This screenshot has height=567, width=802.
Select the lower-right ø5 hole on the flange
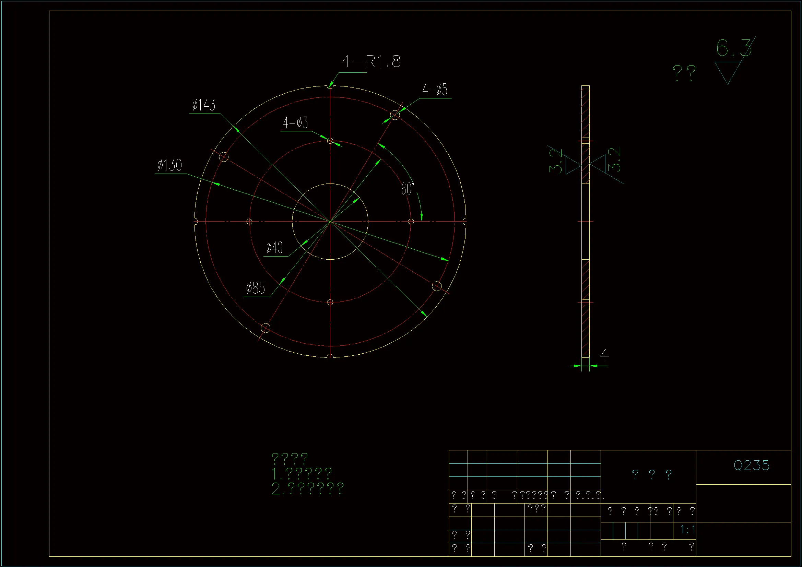437,286
